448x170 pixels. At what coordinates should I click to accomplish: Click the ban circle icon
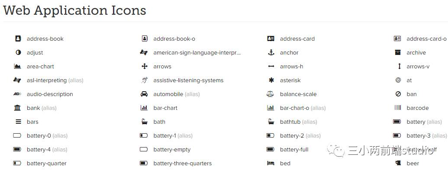(398, 94)
